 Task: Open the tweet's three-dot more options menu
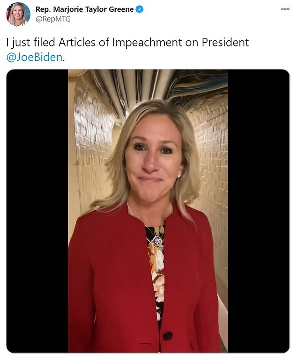click(285, 9)
